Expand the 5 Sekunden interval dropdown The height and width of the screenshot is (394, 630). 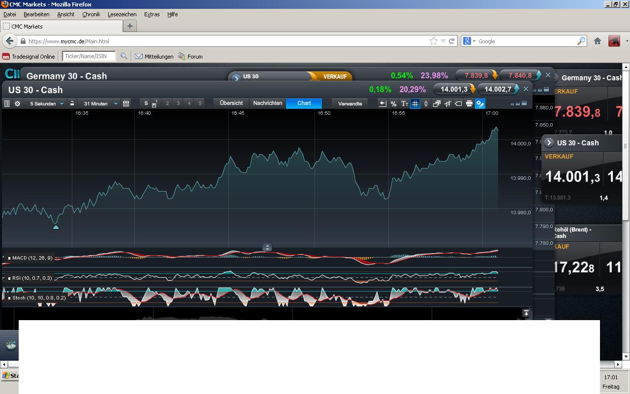(x=47, y=103)
